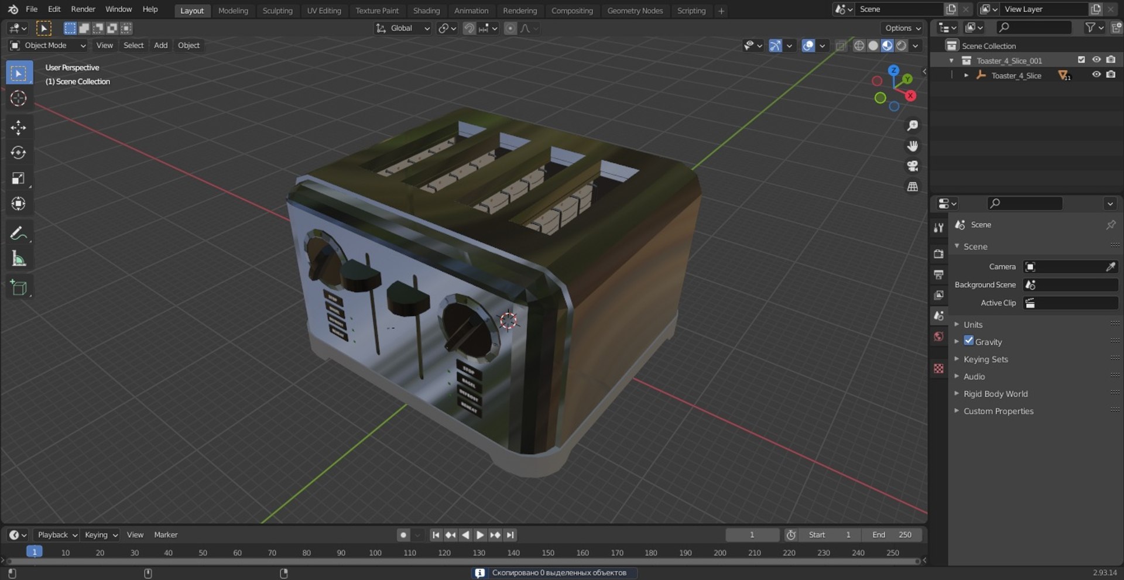Image resolution: width=1124 pixels, height=580 pixels.
Task: Select the Select Box tool
Action: click(x=19, y=73)
